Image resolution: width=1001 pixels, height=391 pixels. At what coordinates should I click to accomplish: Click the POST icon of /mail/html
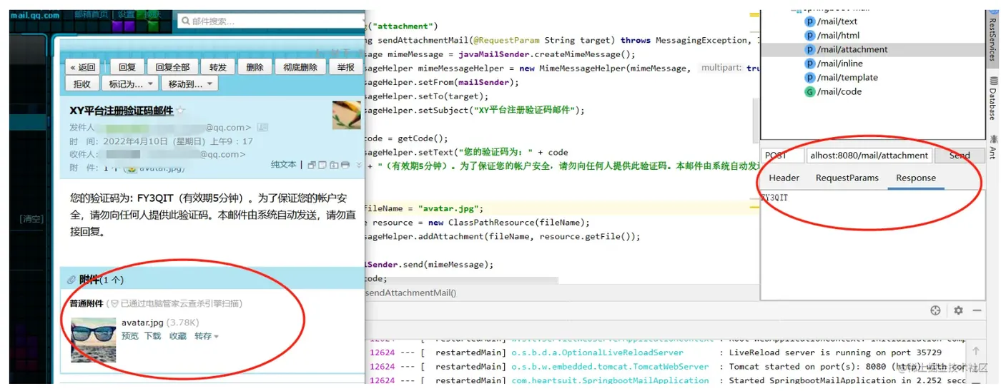tap(810, 36)
